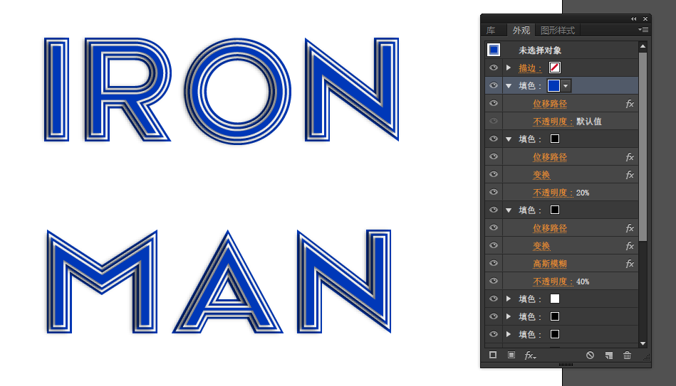Expand the last black 填色 row
Viewport: 676px width, 386px height.
(x=509, y=334)
